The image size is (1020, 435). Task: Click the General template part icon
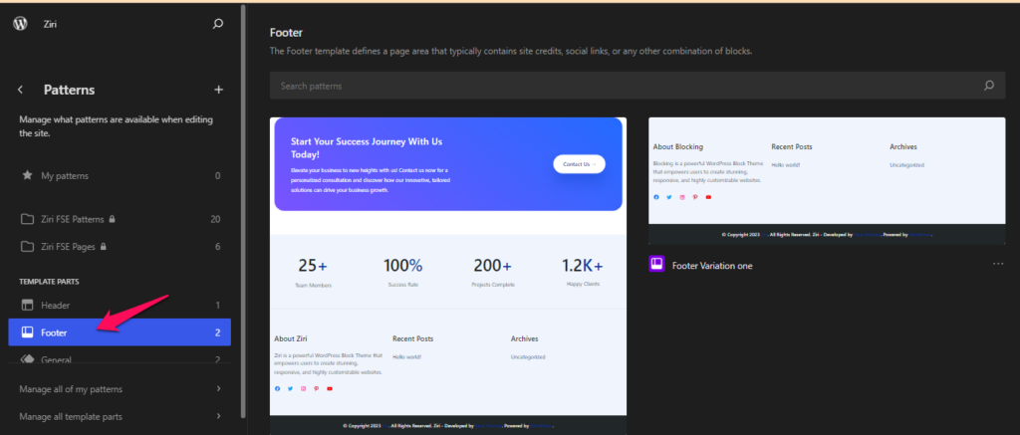(27, 359)
